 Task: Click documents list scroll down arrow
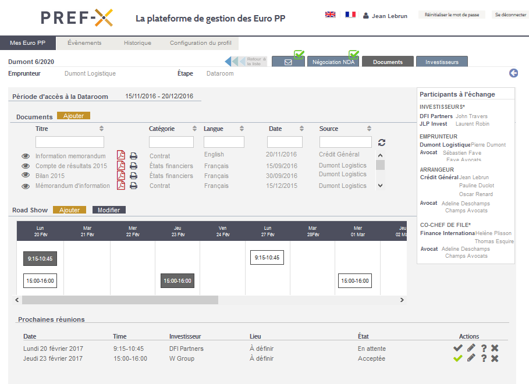(380, 185)
